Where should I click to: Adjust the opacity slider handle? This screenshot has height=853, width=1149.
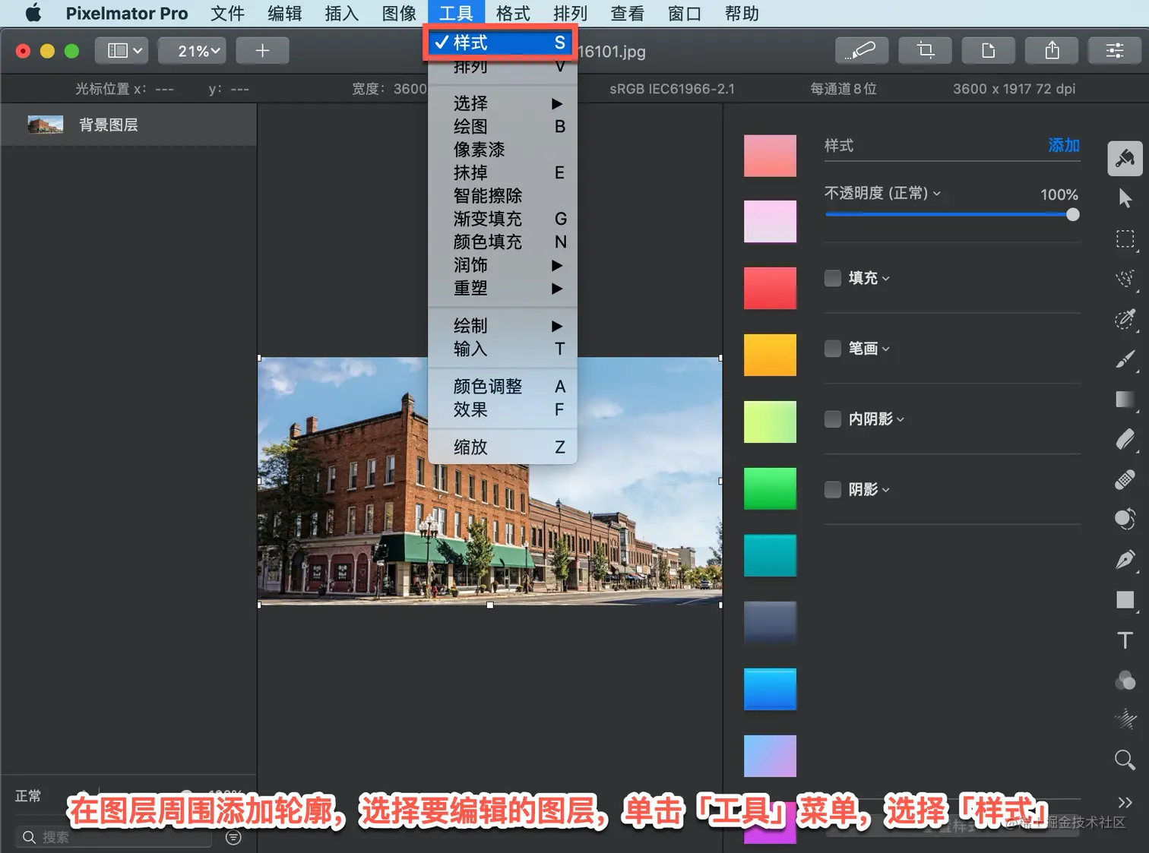1072,215
